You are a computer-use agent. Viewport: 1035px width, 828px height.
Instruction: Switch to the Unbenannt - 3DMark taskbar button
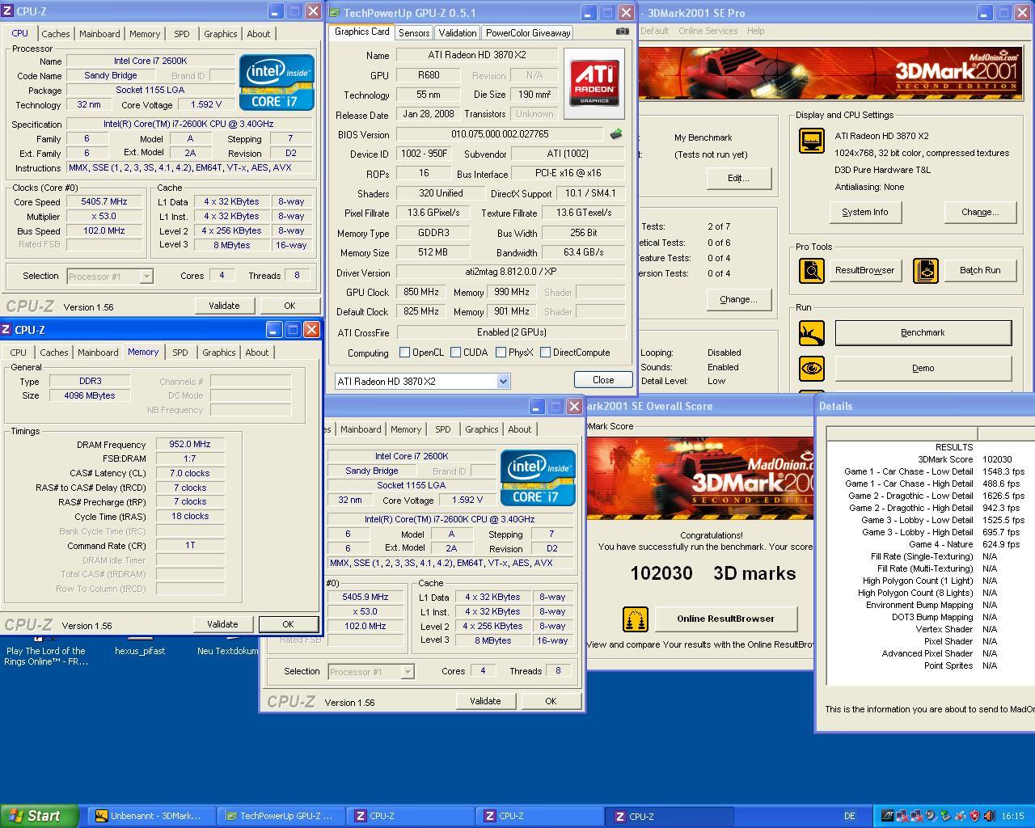click(150, 816)
